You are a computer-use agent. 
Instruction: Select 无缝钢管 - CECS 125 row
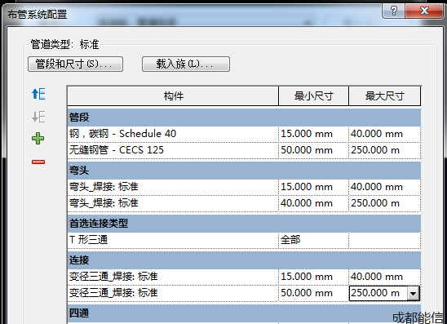click(x=173, y=150)
